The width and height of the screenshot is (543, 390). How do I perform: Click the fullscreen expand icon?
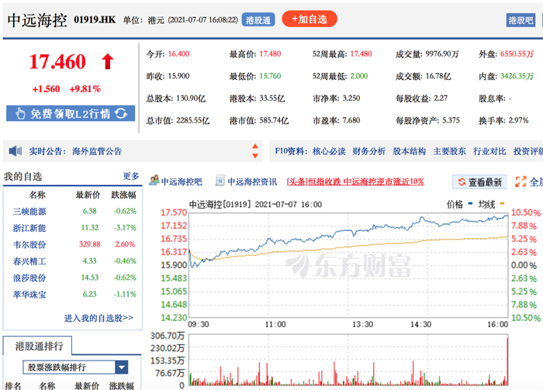click(521, 181)
